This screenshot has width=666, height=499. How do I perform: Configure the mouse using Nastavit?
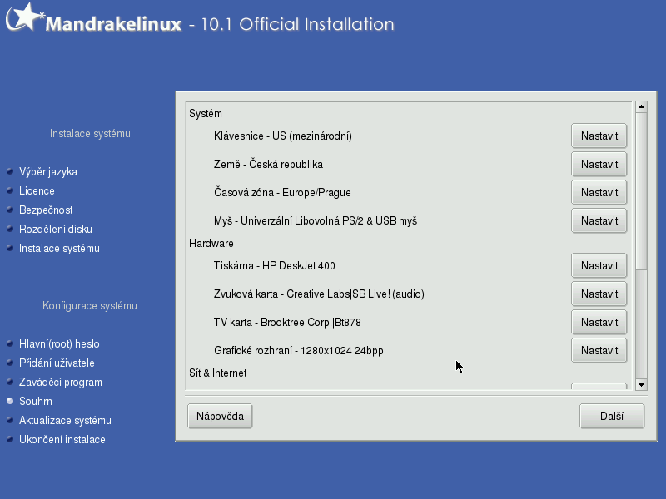point(599,220)
